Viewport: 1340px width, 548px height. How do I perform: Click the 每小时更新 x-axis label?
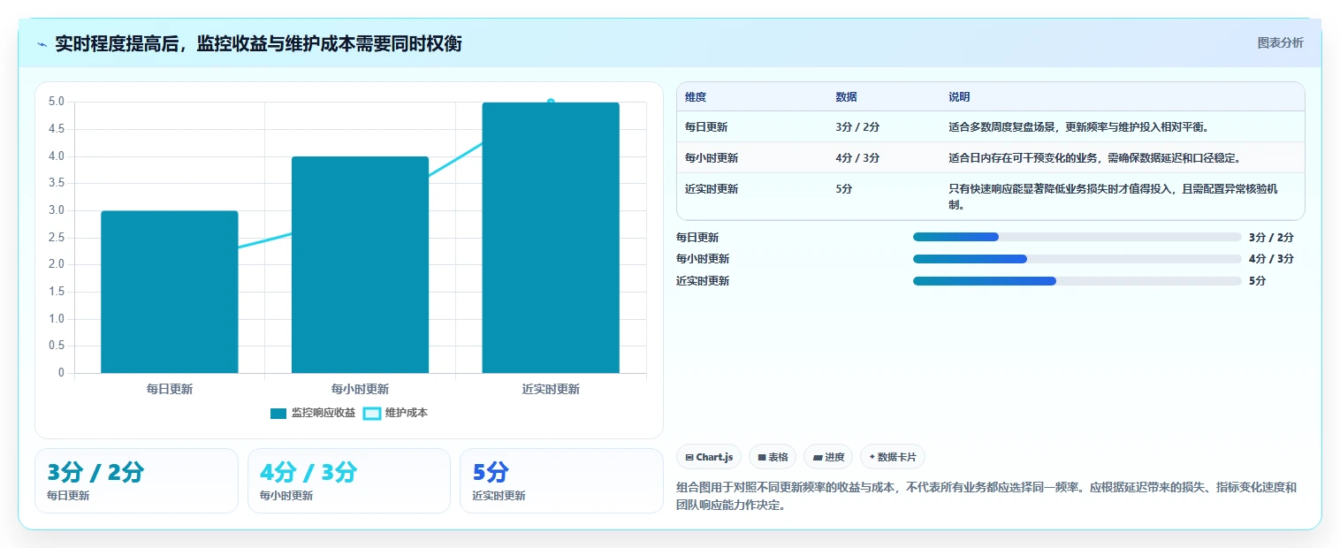click(360, 389)
